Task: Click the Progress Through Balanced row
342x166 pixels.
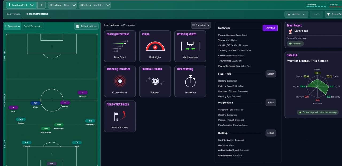Action: coord(231,120)
